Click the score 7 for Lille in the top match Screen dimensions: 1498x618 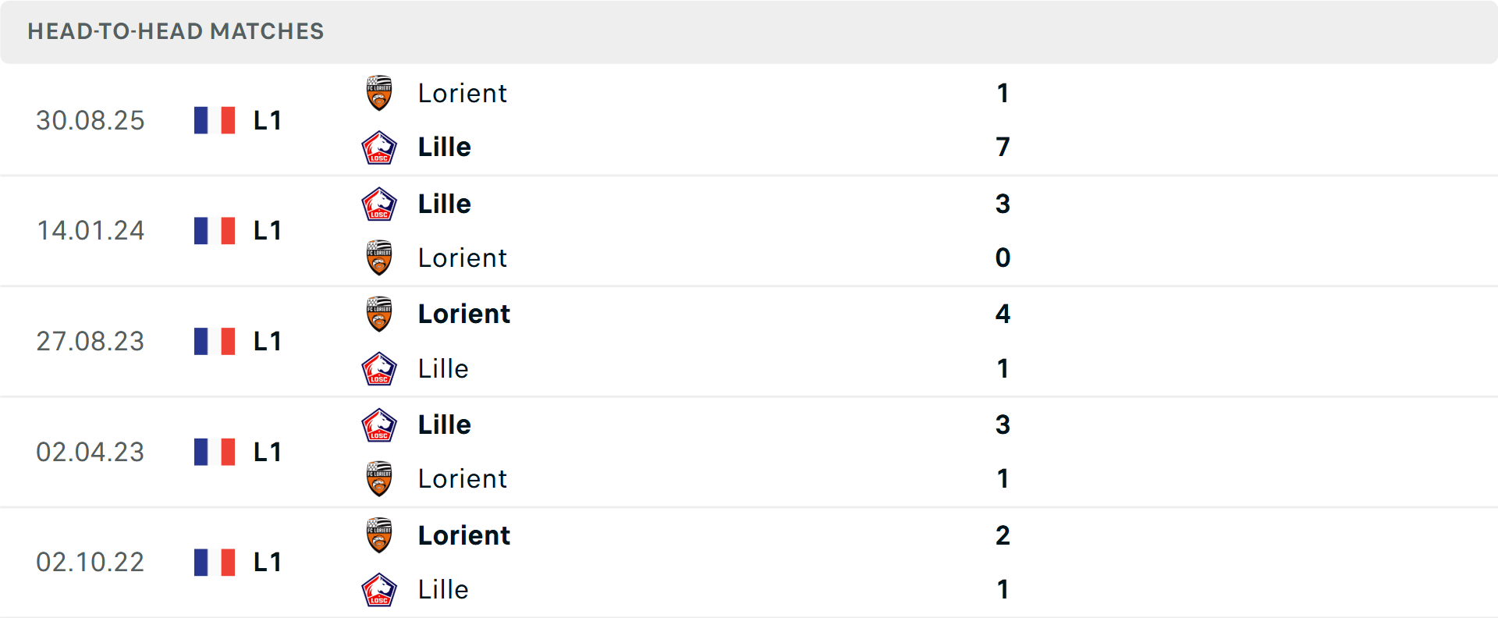coord(1003,147)
